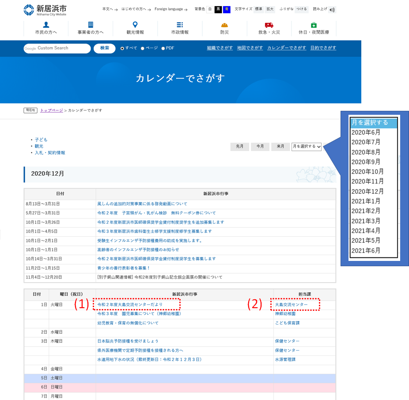Open 子ども category link
Image resolution: width=409 pixels, height=400 pixels.
click(x=41, y=140)
